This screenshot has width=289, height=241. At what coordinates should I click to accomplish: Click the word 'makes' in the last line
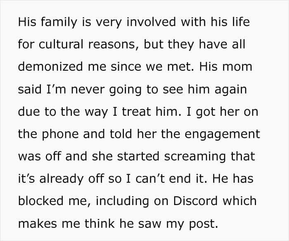point(38,223)
